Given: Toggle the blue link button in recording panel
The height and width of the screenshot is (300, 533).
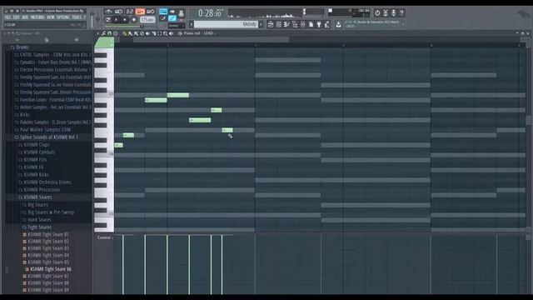Looking at the screenshot, I should (172, 18).
